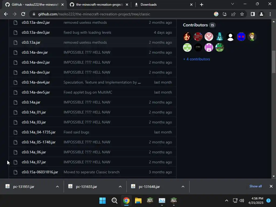
Task: Open the Windows Start menu
Action: click(x=102, y=201)
